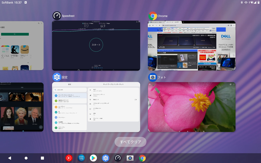The height and width of the screenshot is (163, 261).
Task: Tap the Settings gear in the dock
Action: click(x=105, y=158)
